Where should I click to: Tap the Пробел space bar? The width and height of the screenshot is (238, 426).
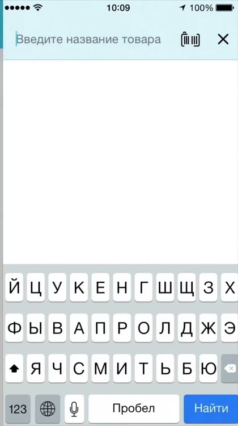[x=134, y=408]
